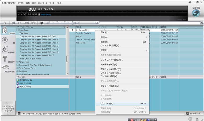Click the search magnifier icon
The image size is (204, 121).
pos(97,23)
